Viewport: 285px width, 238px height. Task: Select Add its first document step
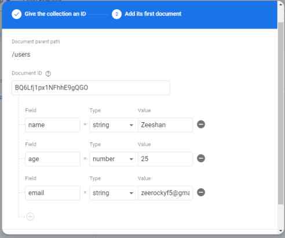pos(153,14)
